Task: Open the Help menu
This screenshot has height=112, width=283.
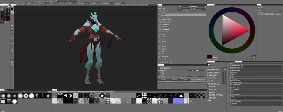Action: (x=51, y=1)
